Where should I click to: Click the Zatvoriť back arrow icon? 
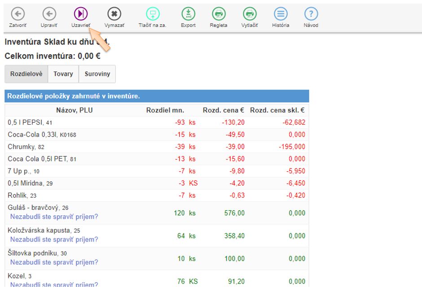(18, 14)
